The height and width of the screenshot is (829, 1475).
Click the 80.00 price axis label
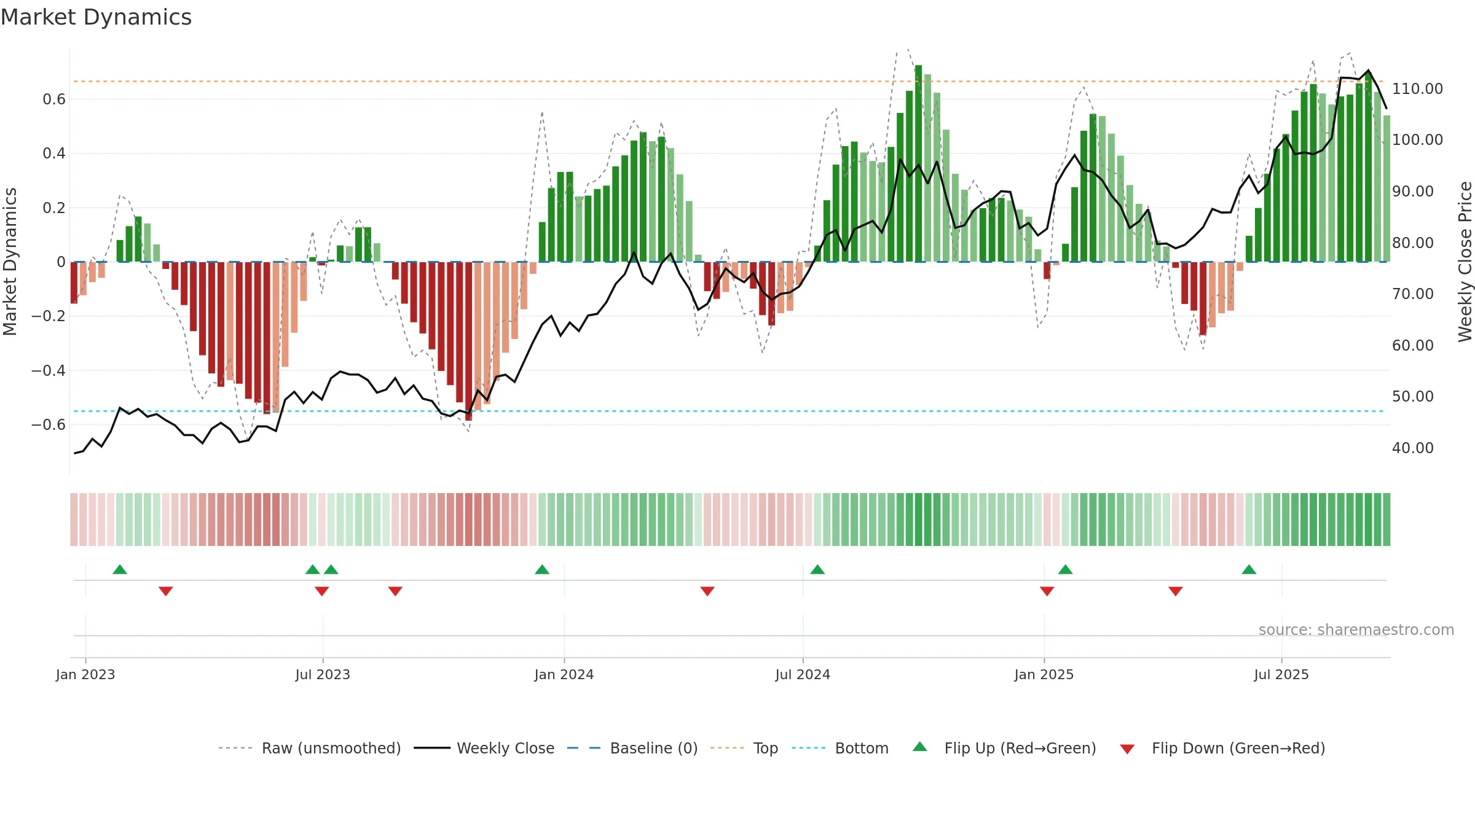(x=1413, y=243)
